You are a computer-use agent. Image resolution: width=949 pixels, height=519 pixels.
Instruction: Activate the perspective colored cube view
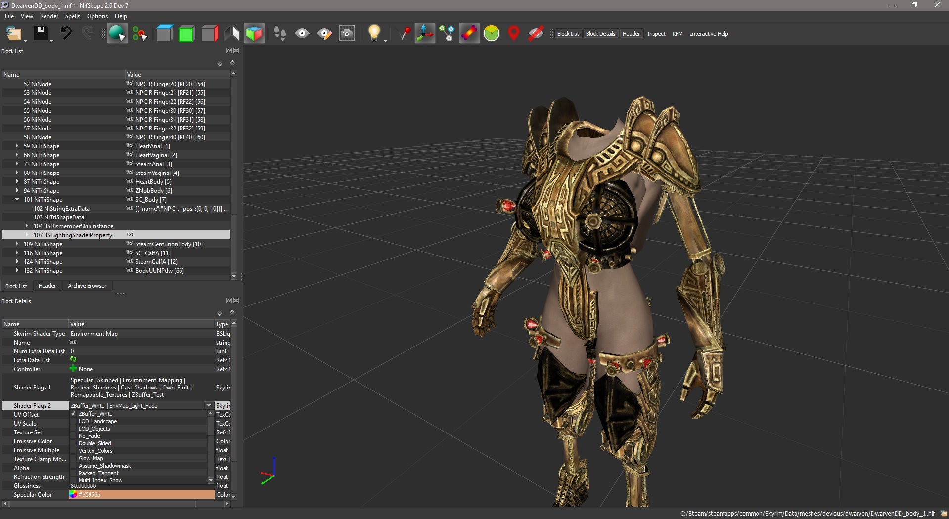254,34
